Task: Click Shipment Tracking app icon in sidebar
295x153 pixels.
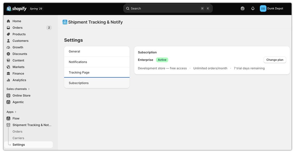Action: coord(8,125)
